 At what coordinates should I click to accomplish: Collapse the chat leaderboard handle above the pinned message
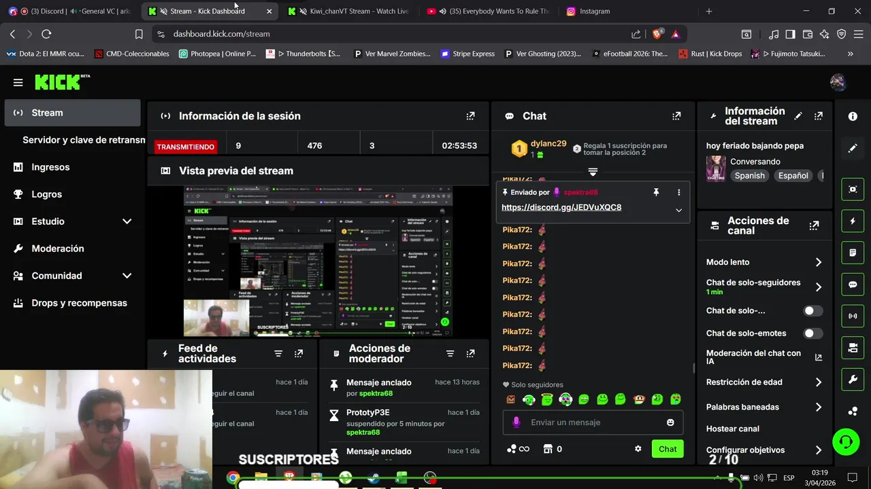point(593,172)
